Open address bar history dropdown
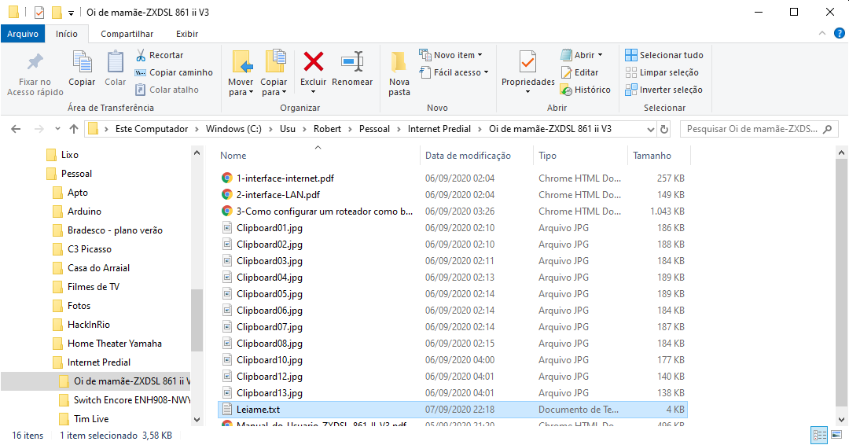 coord(650,129)
